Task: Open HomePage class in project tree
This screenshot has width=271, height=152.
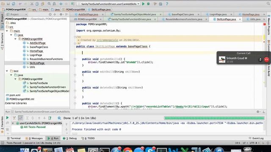Action: click(x=36, y=51)
